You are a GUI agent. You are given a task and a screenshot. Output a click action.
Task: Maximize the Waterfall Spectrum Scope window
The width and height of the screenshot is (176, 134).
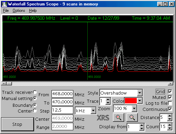point(165,4)
